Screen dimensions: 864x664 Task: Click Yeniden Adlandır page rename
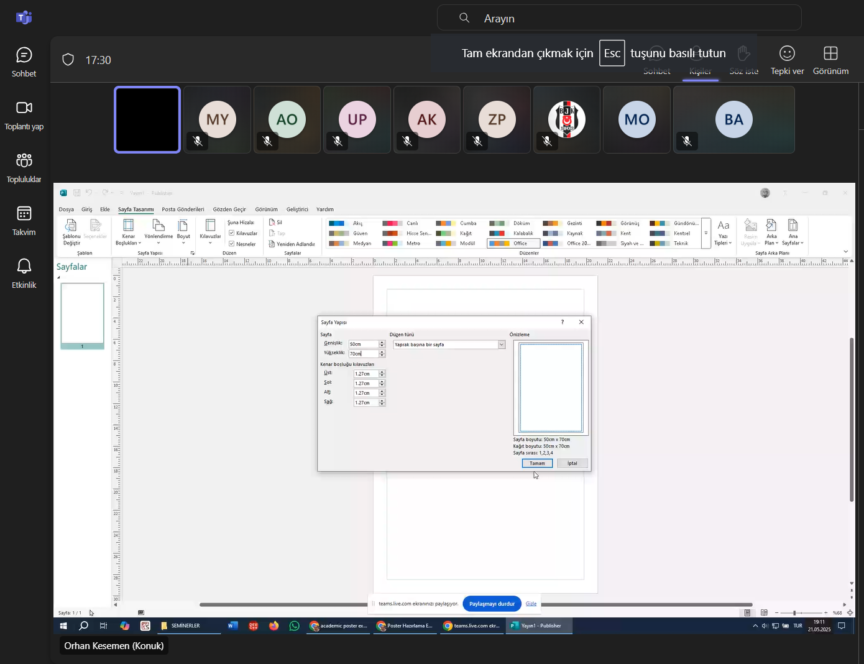tap(292, 244)
